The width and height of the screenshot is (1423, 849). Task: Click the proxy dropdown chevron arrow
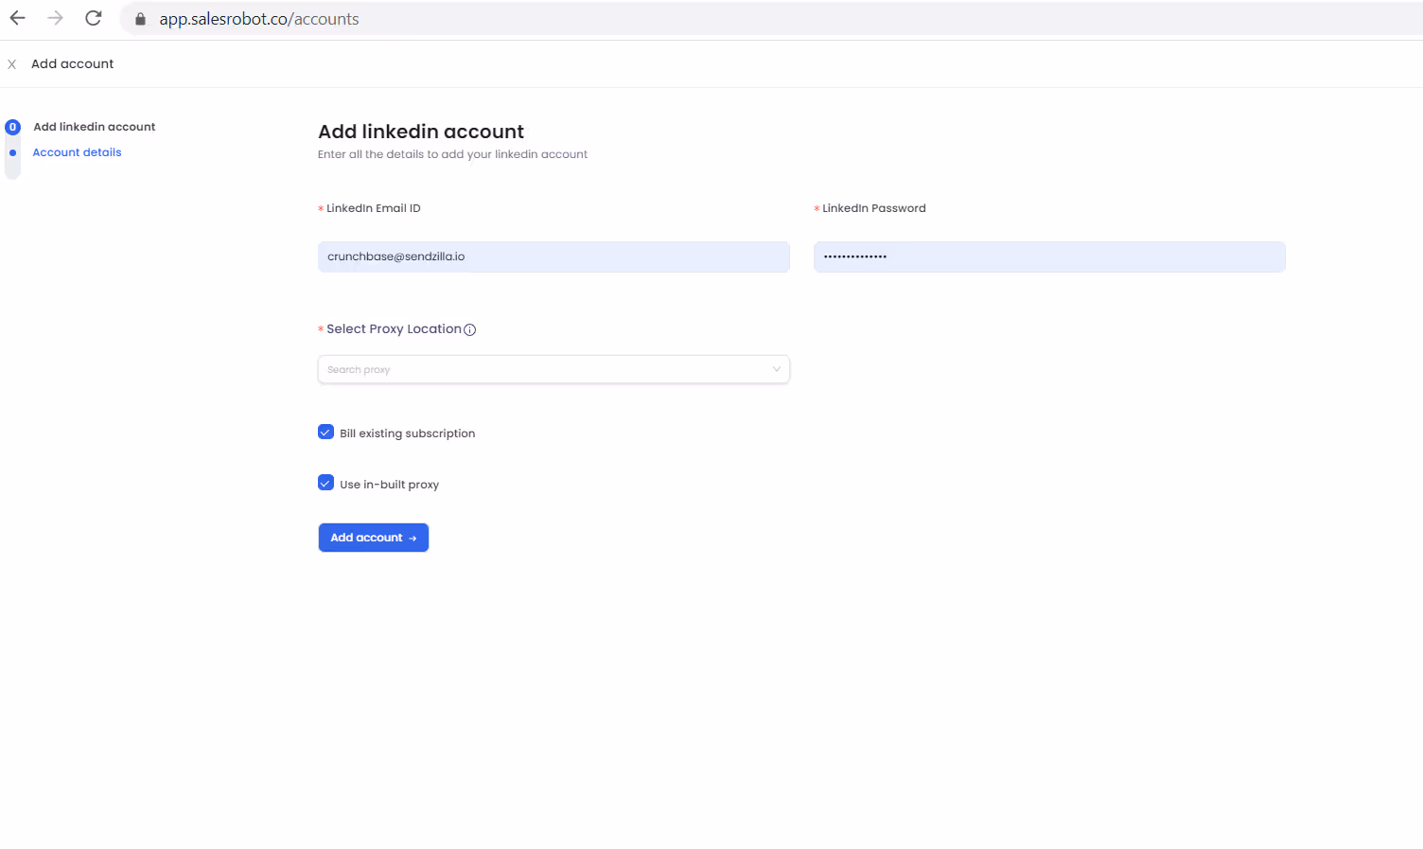[x=776, y=369]
